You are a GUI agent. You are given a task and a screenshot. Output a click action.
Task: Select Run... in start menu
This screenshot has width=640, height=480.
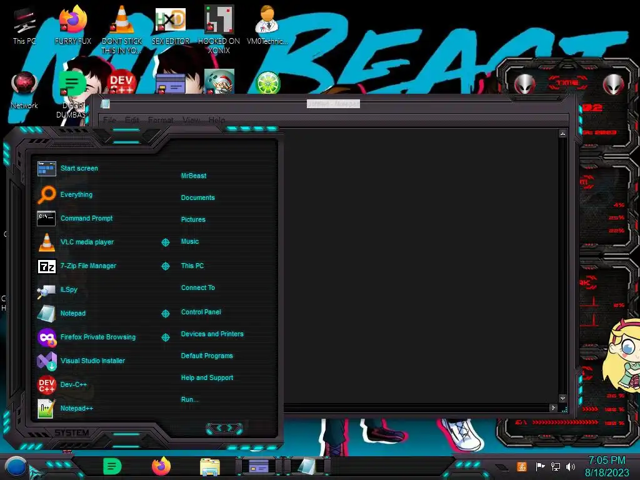point(189,399)
